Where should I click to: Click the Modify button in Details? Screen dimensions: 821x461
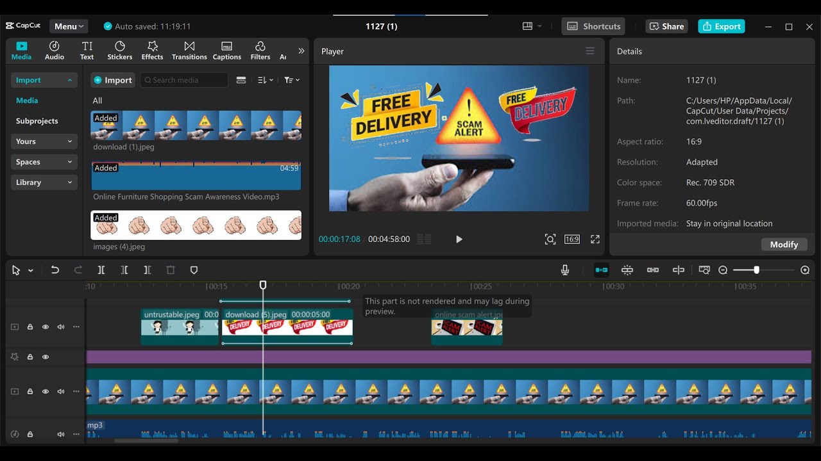click(784, 245)
